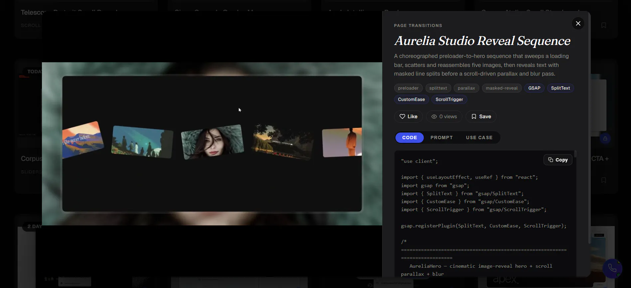Filter by the preloader tag
This screenshot has width=631, height=288.
pos(408,88)
